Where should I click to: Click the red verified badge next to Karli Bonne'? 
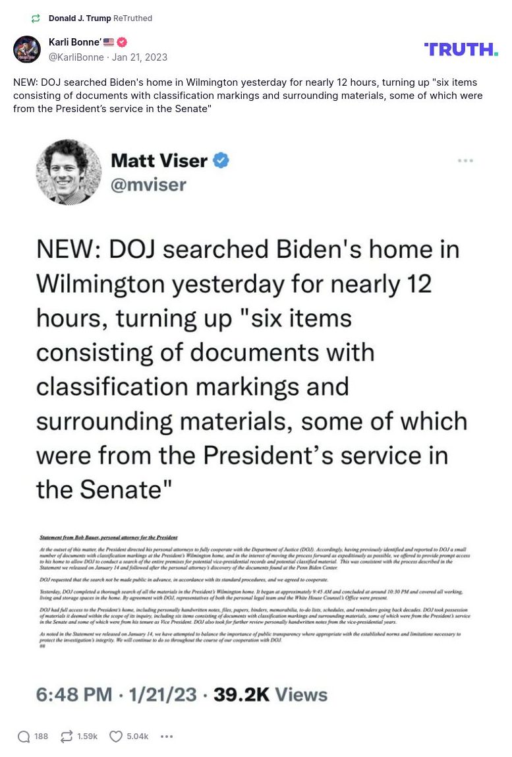tap(122, 42)
